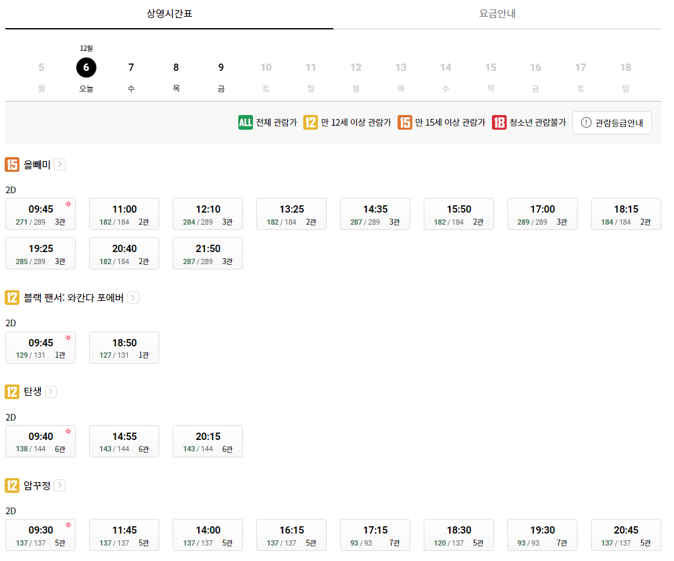Expand 블랙 팬서: 와칸다 포에버 details chevron

[x=133, y=298]
